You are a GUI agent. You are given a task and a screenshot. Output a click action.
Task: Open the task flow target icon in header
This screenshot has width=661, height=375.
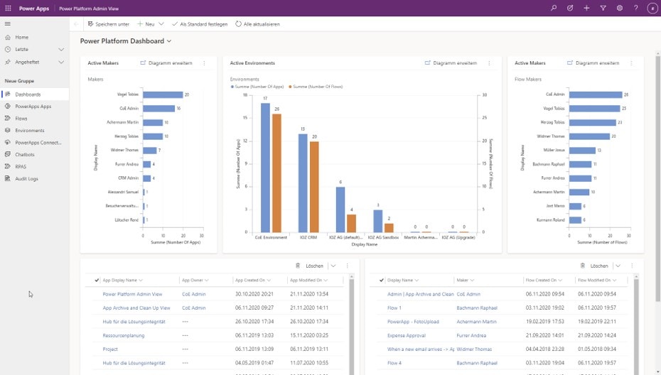pos(570,8)
